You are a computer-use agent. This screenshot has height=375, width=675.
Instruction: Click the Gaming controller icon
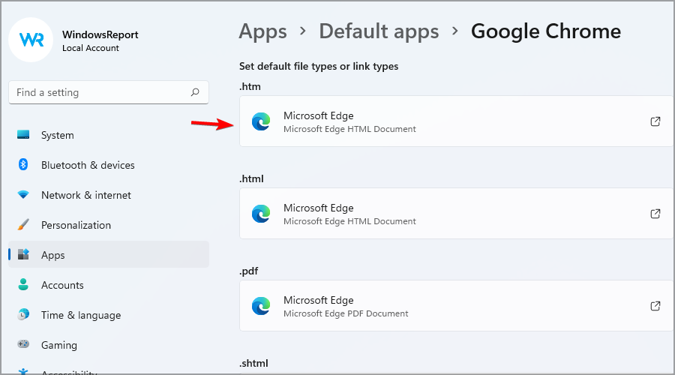23,345
